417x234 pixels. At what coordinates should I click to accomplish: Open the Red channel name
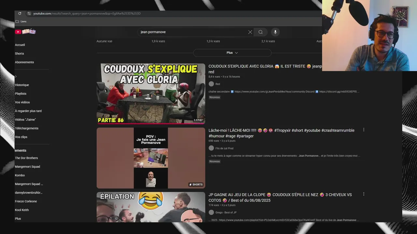click(218, 84)
